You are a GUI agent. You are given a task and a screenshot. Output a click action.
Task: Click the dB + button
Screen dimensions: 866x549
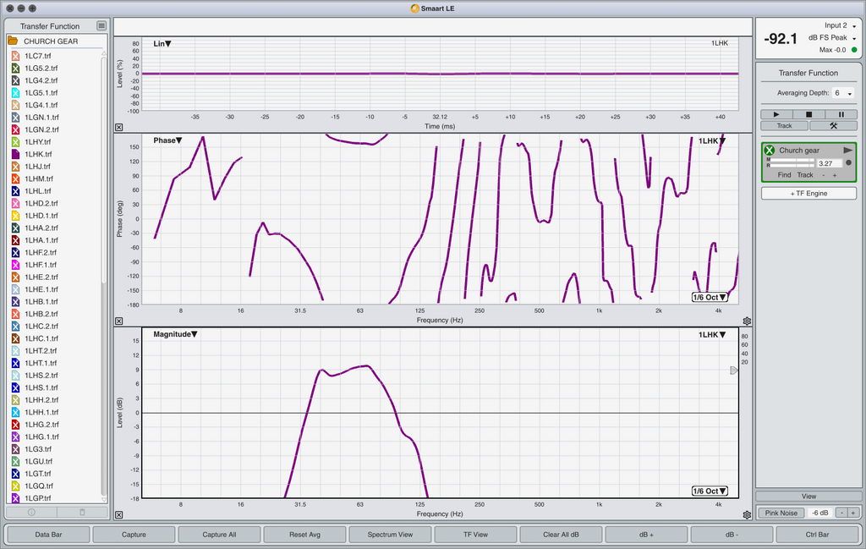click(x=646, y=534)
